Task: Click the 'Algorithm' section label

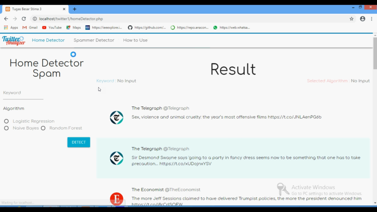Action: (14, 109)
